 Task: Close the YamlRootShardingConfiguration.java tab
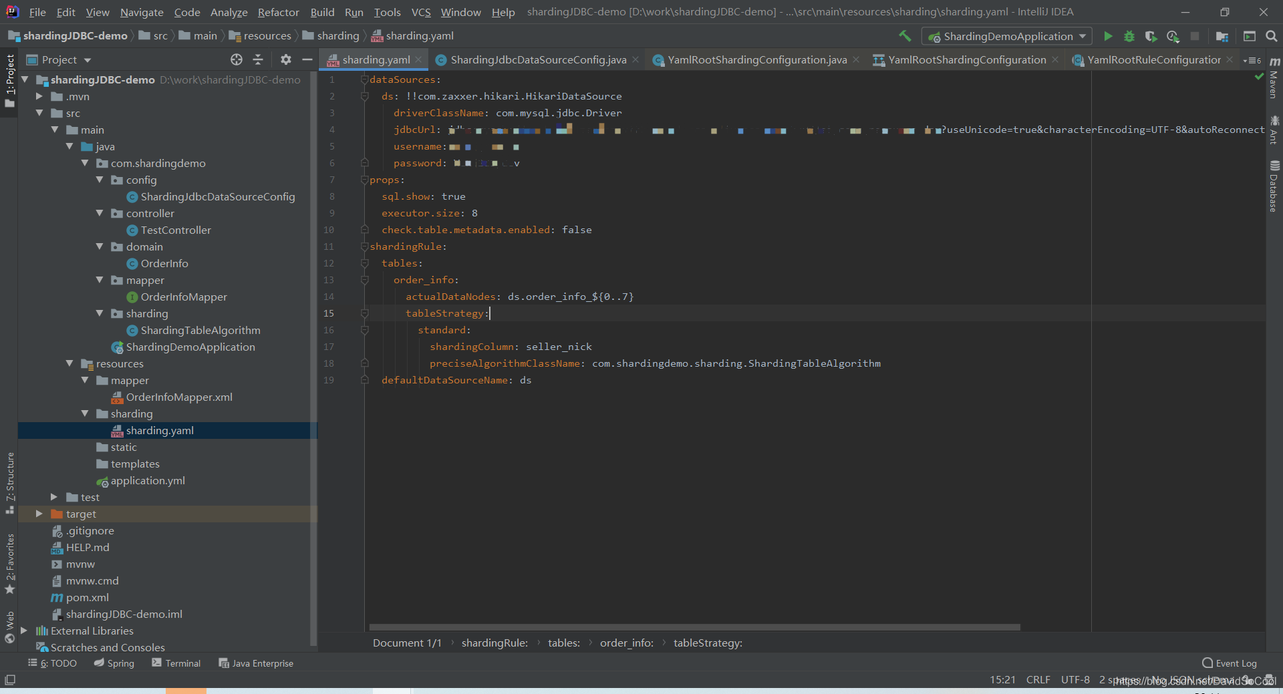[x=856, y=59]
